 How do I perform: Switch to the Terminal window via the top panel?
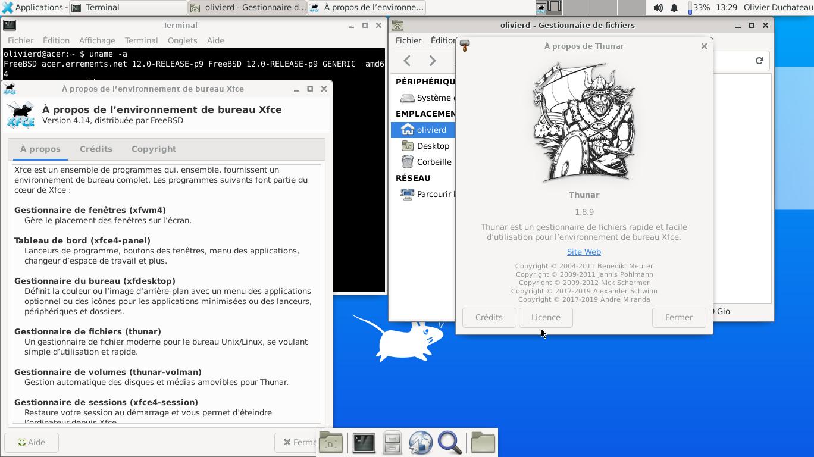pyautogui.click(x=128, y=7)
